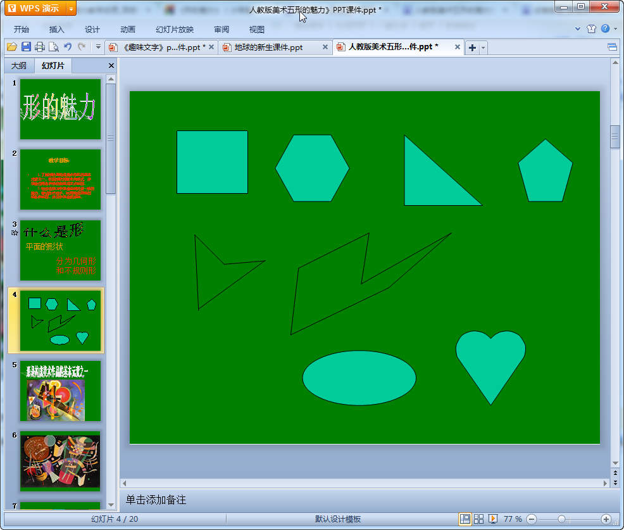Open the 插入 menu tab
The image size is (624, 530).
[56, 30]
